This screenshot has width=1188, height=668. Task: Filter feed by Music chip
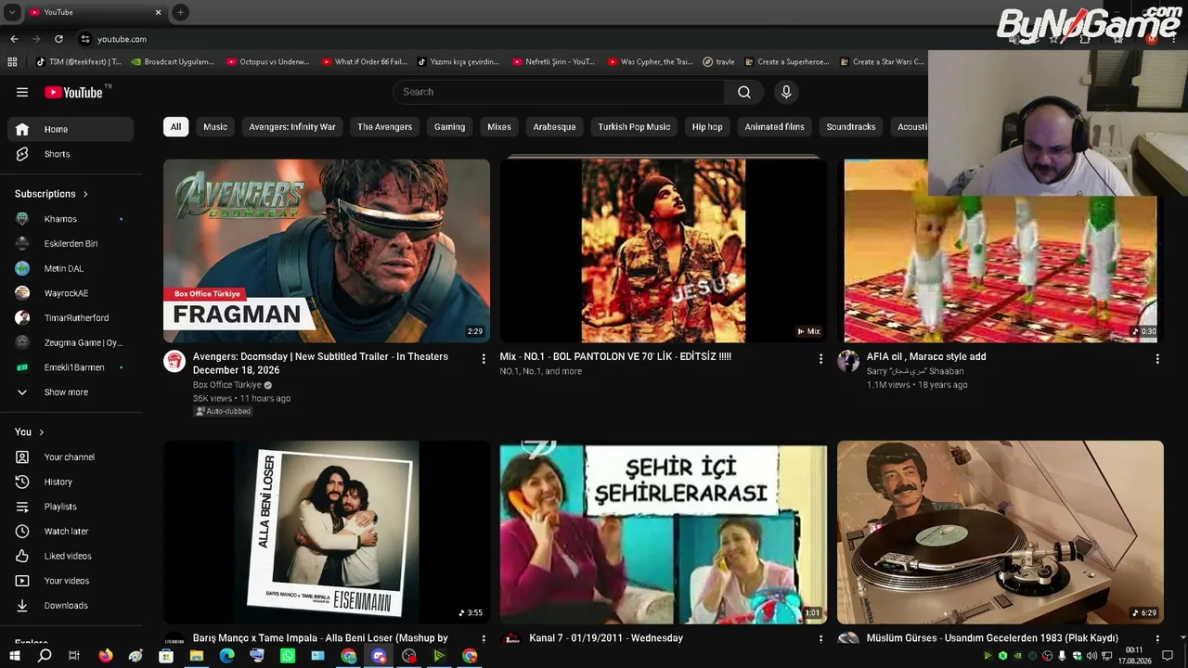coord(215,127)
